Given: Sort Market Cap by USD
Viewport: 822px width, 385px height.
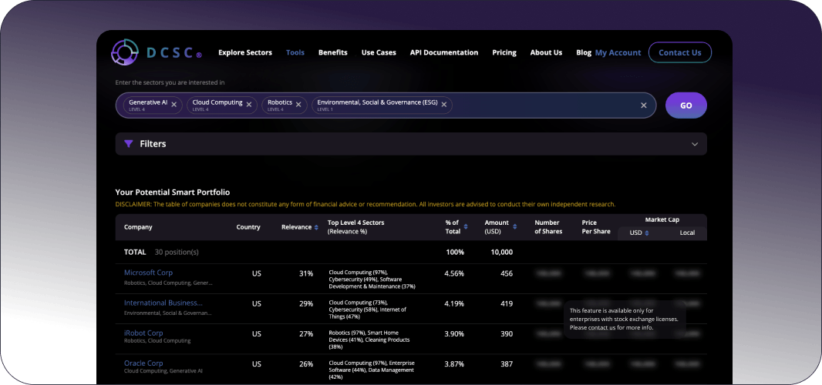Looking at the screenshot, I should coord(646,233).
